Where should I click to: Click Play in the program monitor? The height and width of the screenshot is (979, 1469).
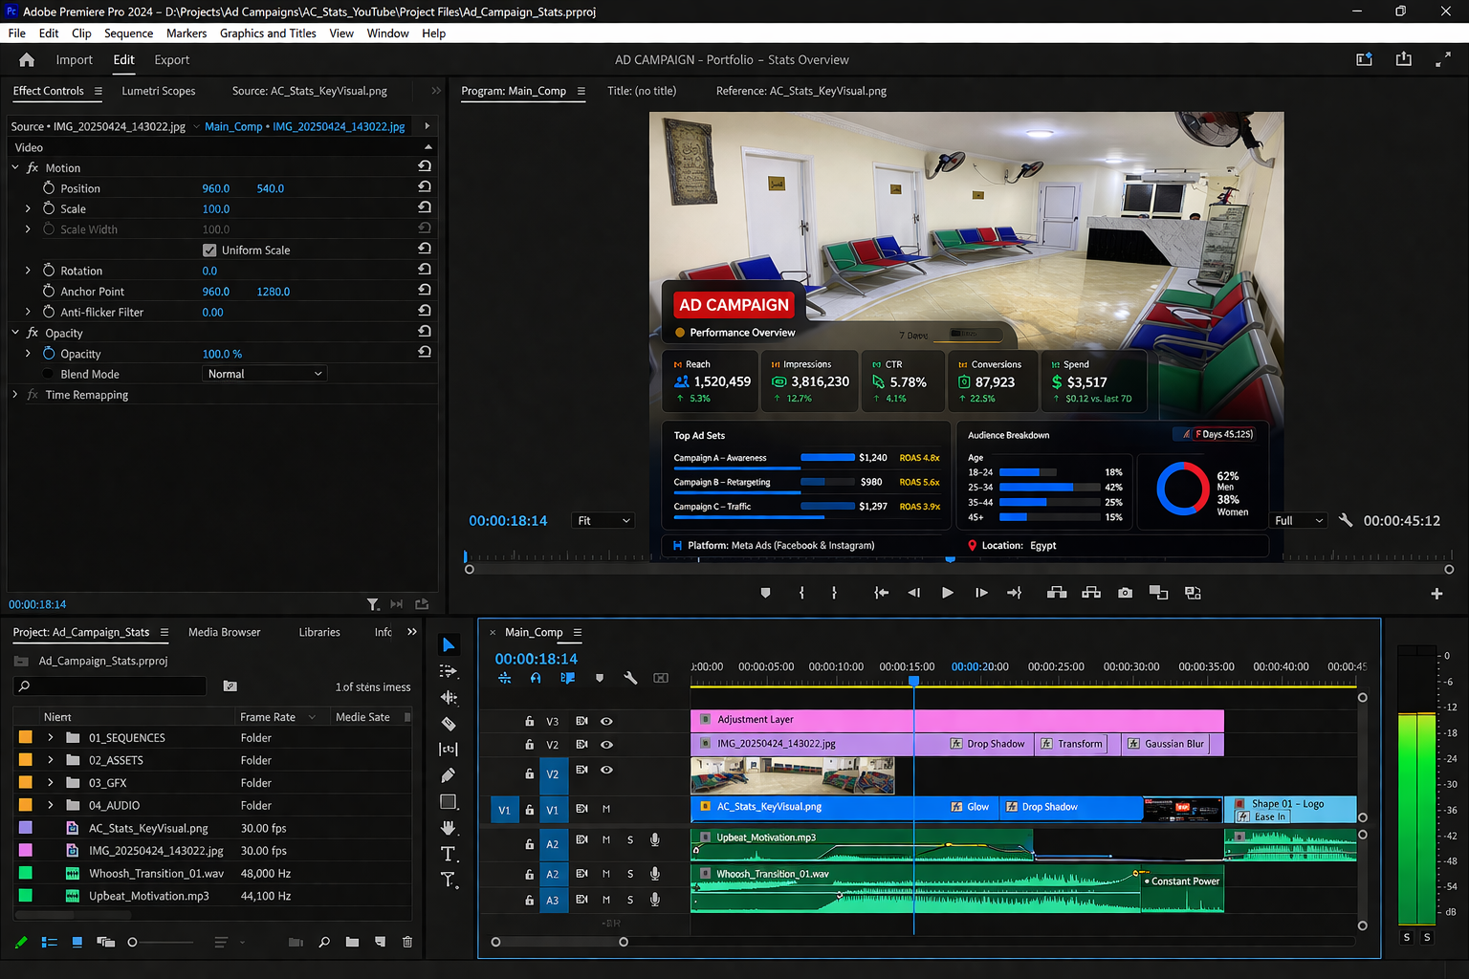click(x=947, y=593)
